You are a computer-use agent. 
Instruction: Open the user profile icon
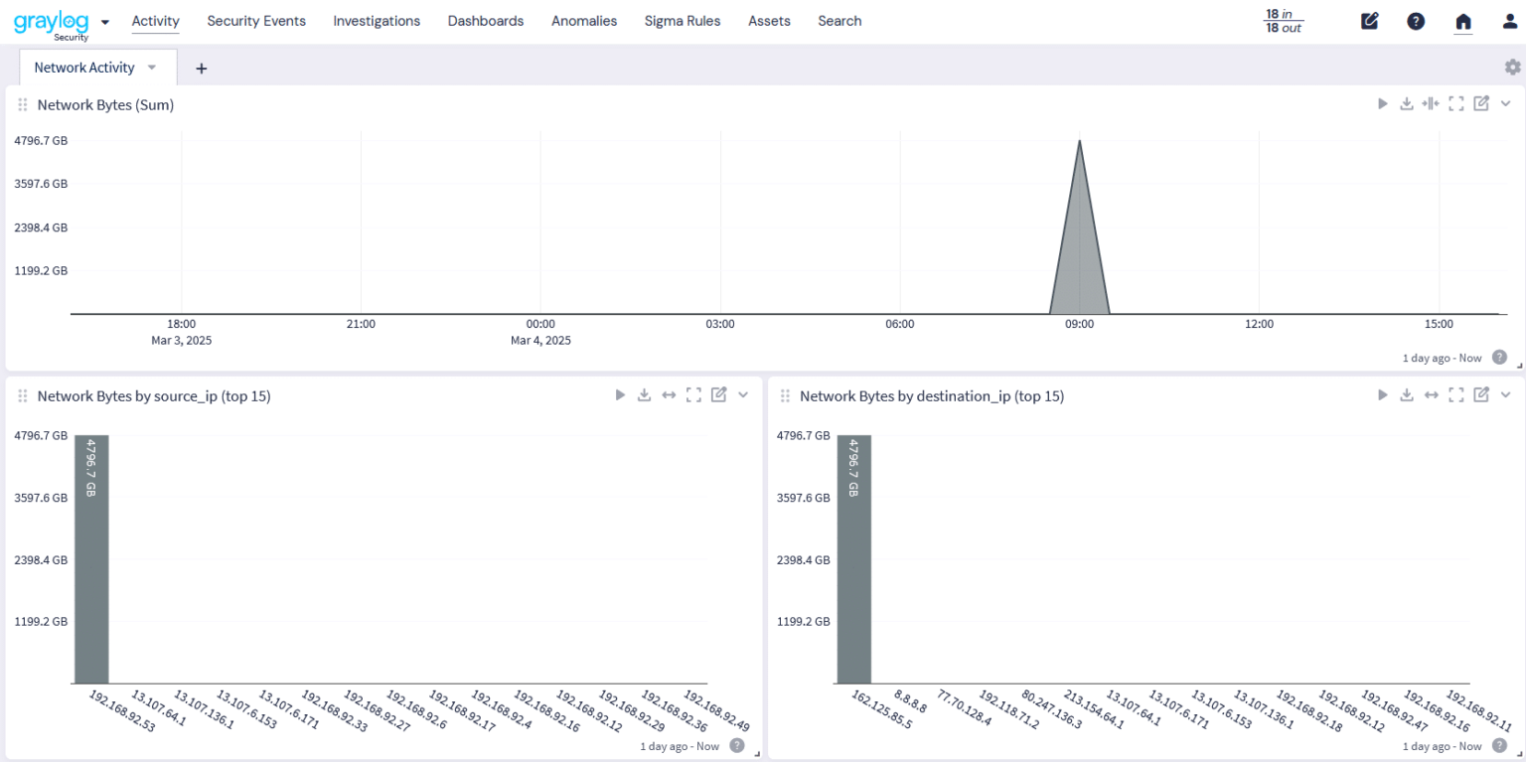point(1508,20)
